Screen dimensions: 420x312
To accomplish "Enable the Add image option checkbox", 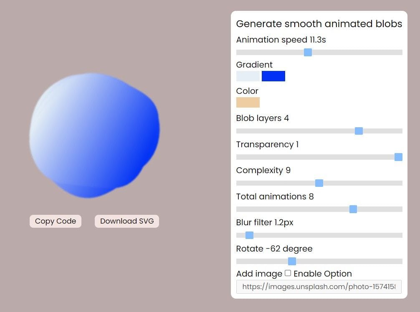I will (x=288, y=273).
